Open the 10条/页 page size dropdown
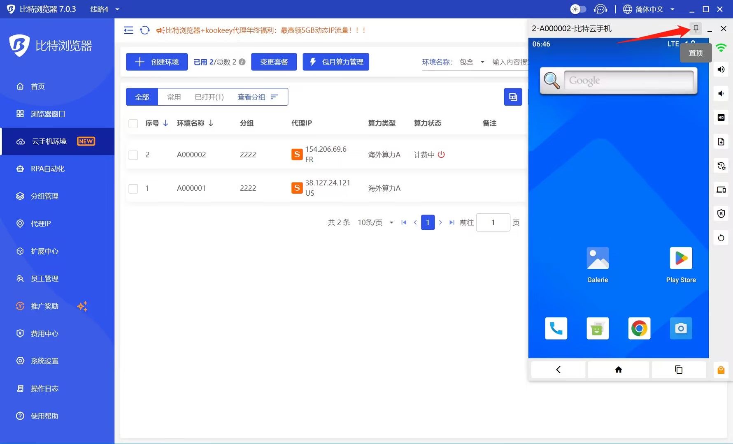The image size is (733, 444). [x=375, y=222]
